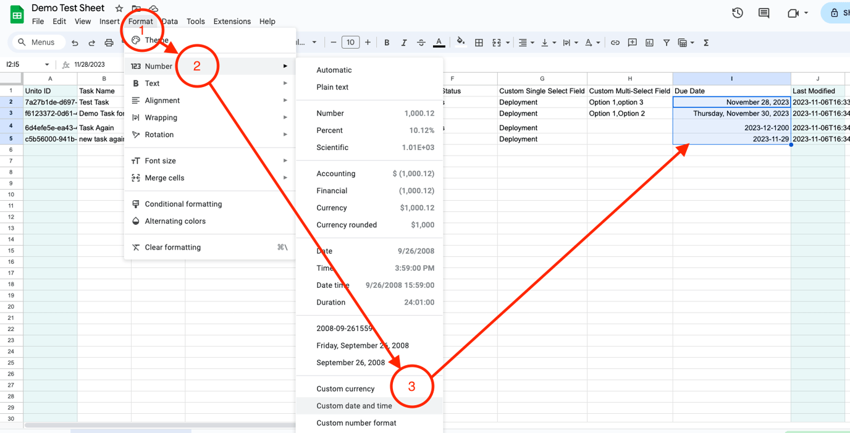Click the Insert comment toolbar icon

632,42
